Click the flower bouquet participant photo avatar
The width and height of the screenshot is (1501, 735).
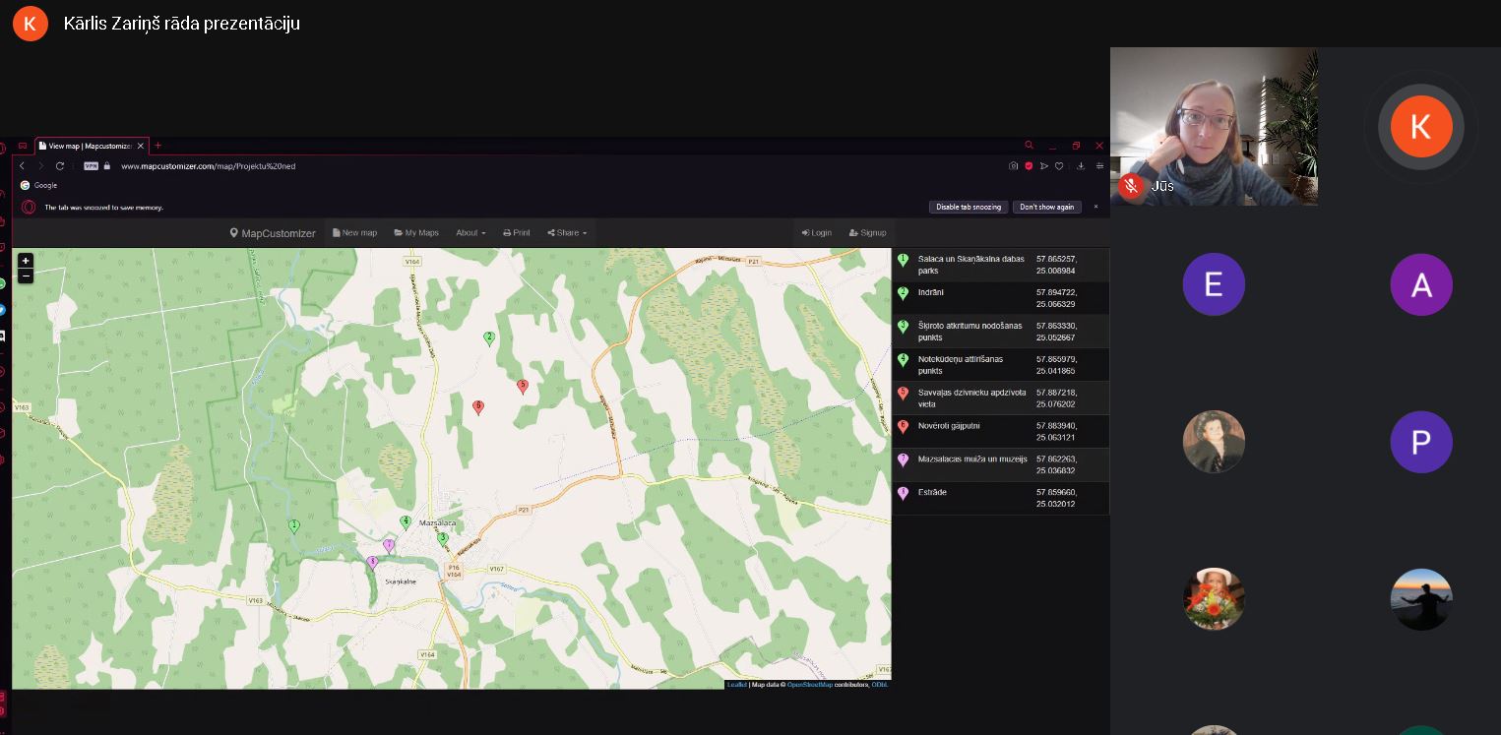pyautogui.click(x=1214, y=599)
